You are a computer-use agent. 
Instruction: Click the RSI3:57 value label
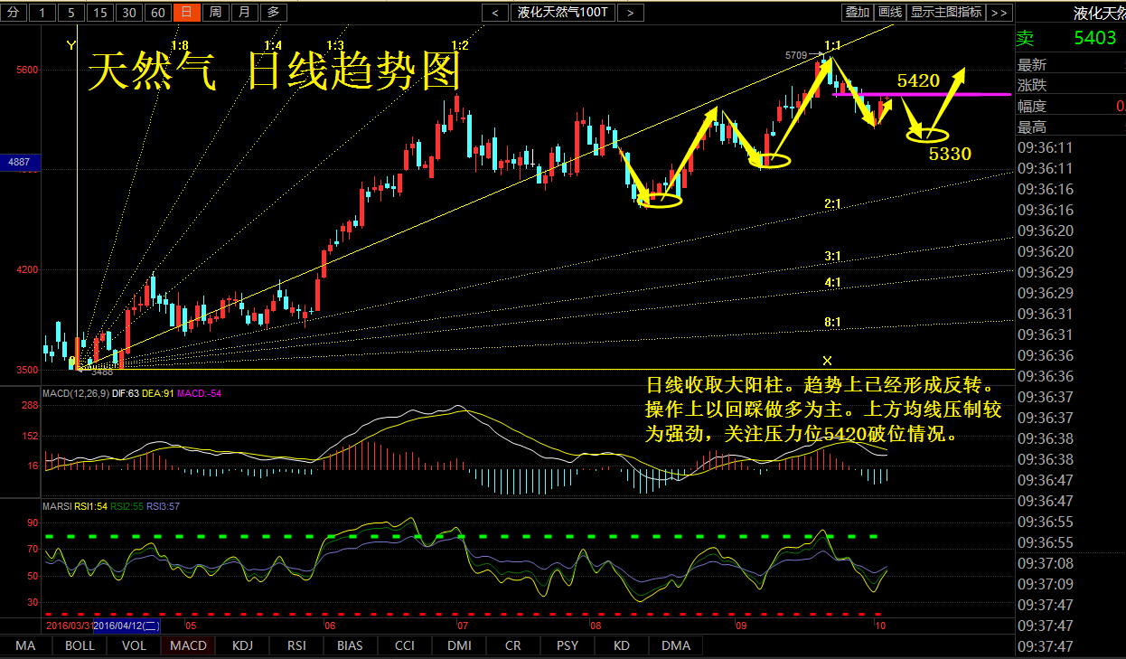point(163,506)
